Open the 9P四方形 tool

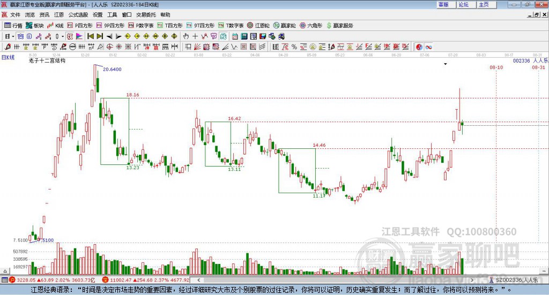(110, 26)
